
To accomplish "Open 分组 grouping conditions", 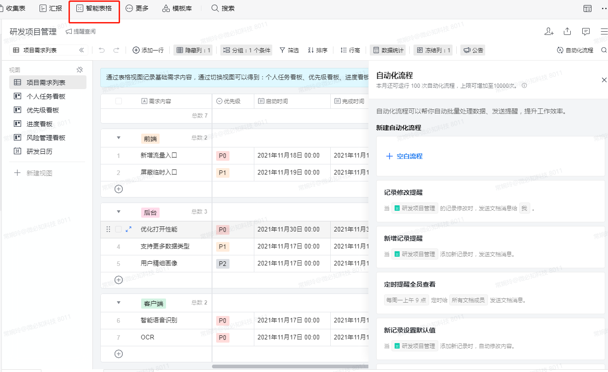I will [247, 50].
